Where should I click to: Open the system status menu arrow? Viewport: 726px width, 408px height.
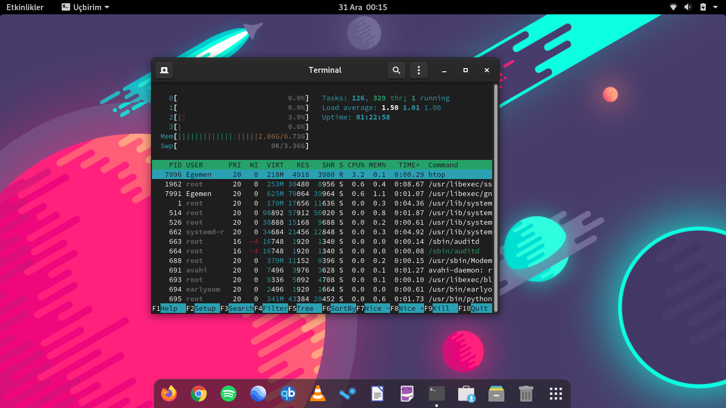(716, 7)
